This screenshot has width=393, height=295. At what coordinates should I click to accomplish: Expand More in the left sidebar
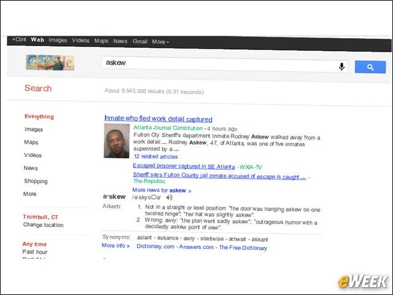pos(30,194)
